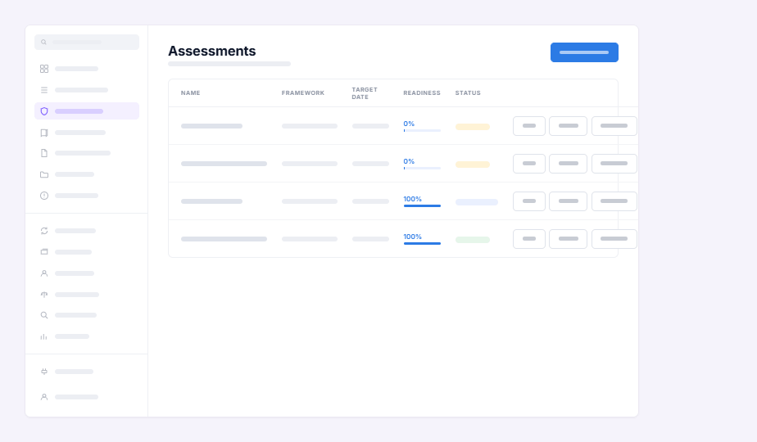The height and width of the screenshot is (442, 757).
Task: Click the blue status pill in the table
Action: [477, 202]
